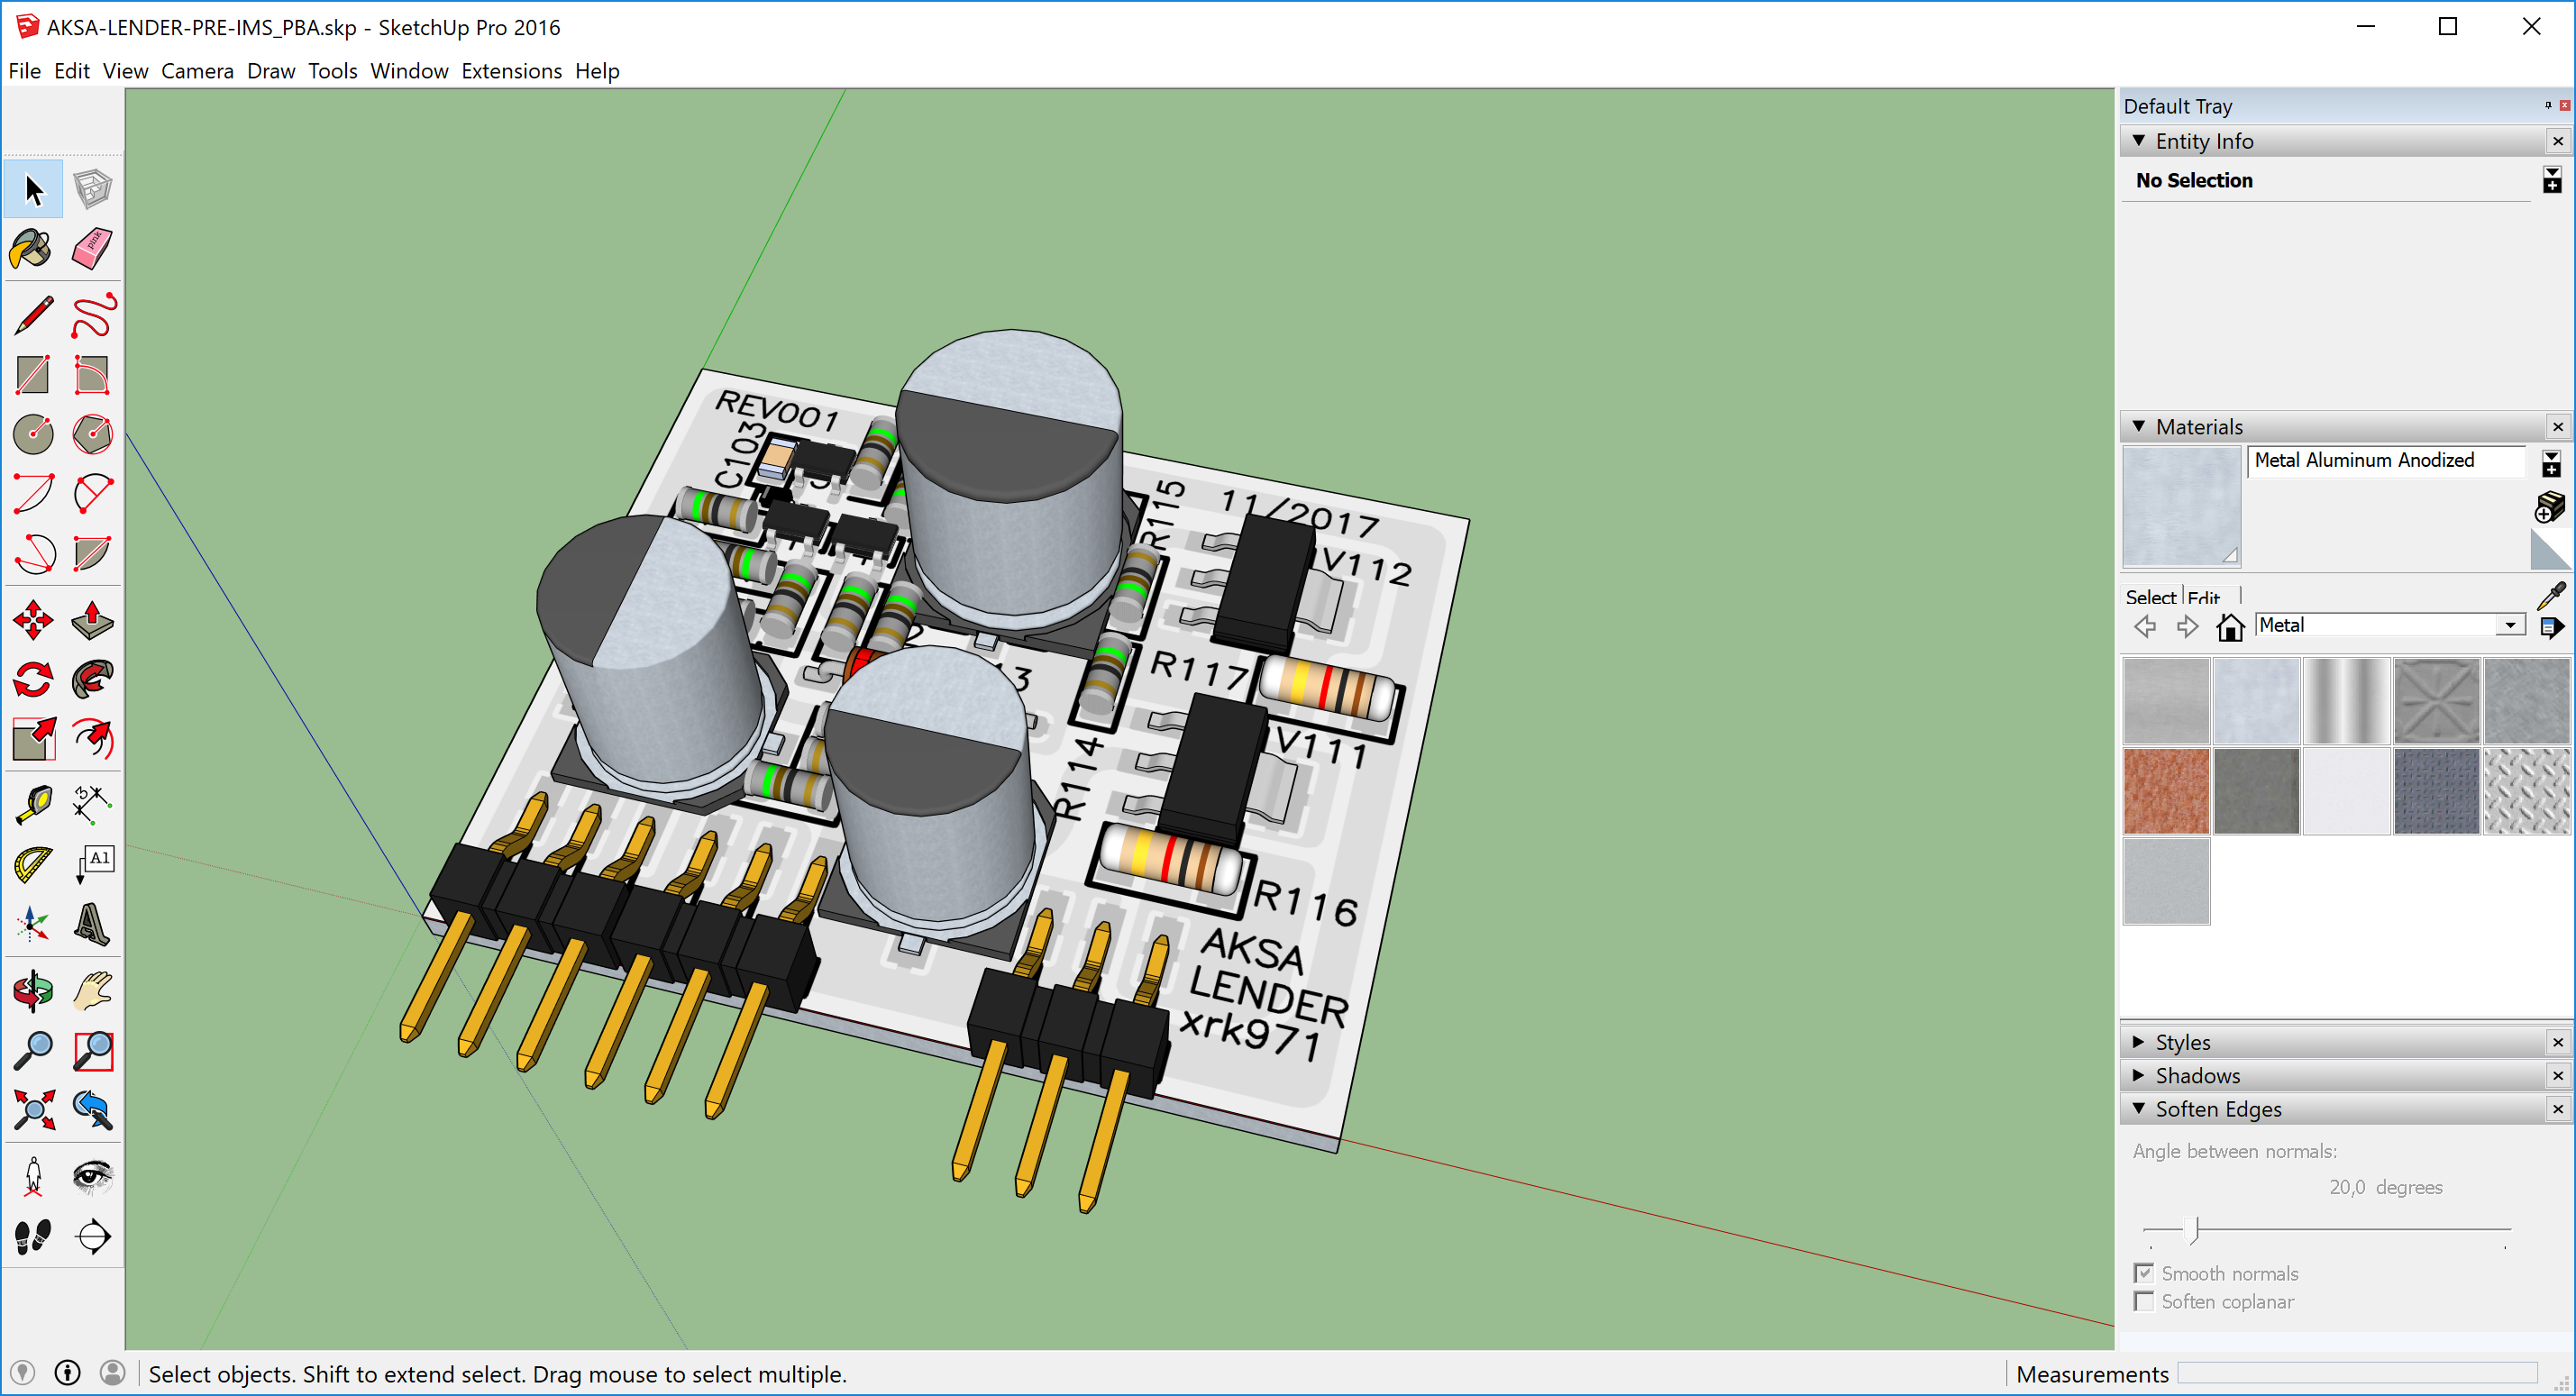The image size is (2576, 1396).
Task: Select the Tape Measure tool
Action: [x=33, y=804]
